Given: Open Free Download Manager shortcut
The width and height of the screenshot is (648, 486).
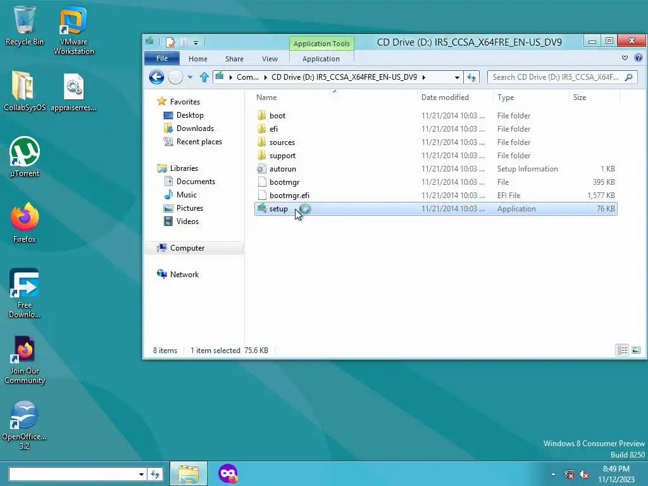Looking at the screenshot, I should pyautogui.click(x=25, y=293).
